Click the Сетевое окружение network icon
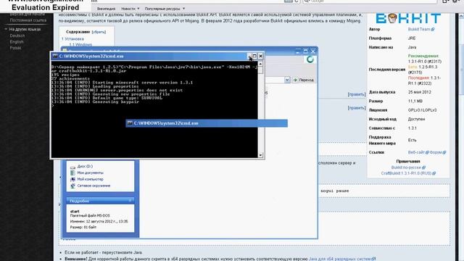 (x=72, y=186)
